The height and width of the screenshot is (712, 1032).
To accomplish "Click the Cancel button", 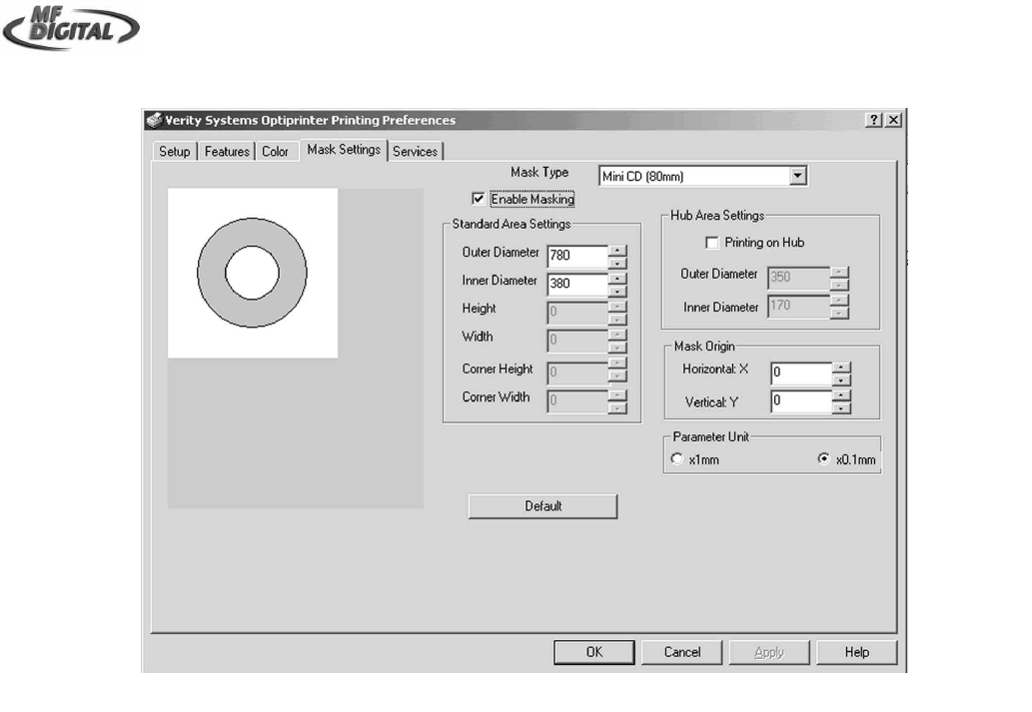I will click(x=682, y=652).
